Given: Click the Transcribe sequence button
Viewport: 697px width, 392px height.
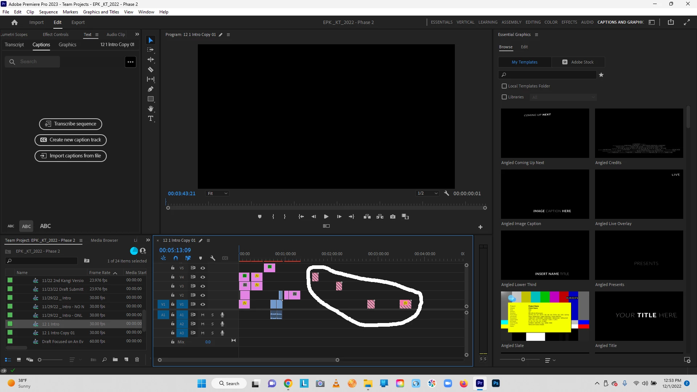Looking at the screenshot, I should point(71,124).
